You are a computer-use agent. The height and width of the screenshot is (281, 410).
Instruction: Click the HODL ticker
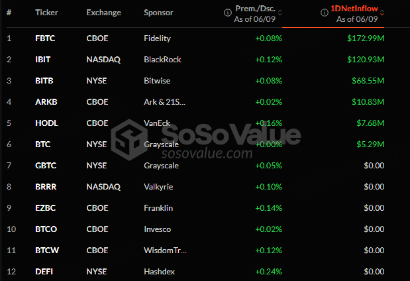click(46, 123)
